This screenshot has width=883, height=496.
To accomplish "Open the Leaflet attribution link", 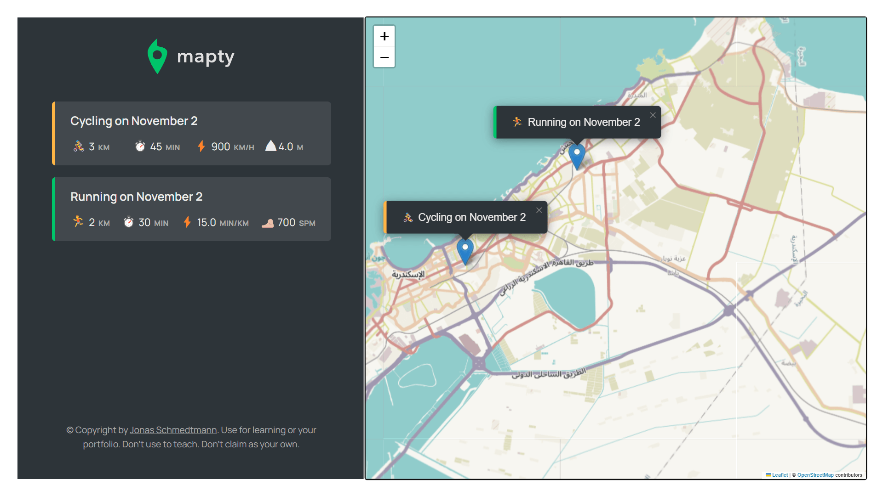I will (x=780, y=475).
